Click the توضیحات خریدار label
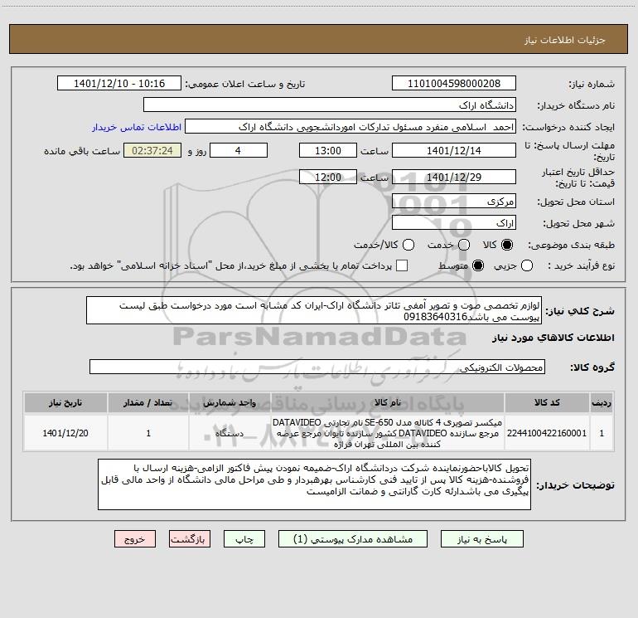The image size is (638, 618). [x=575, y=485]
